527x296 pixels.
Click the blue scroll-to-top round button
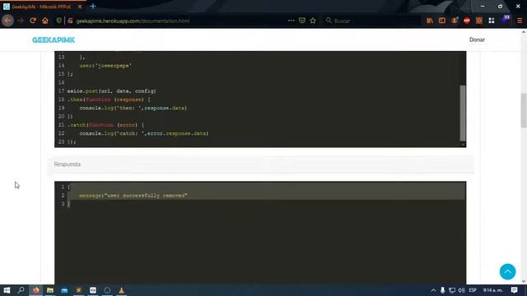[x=507, y=271]
